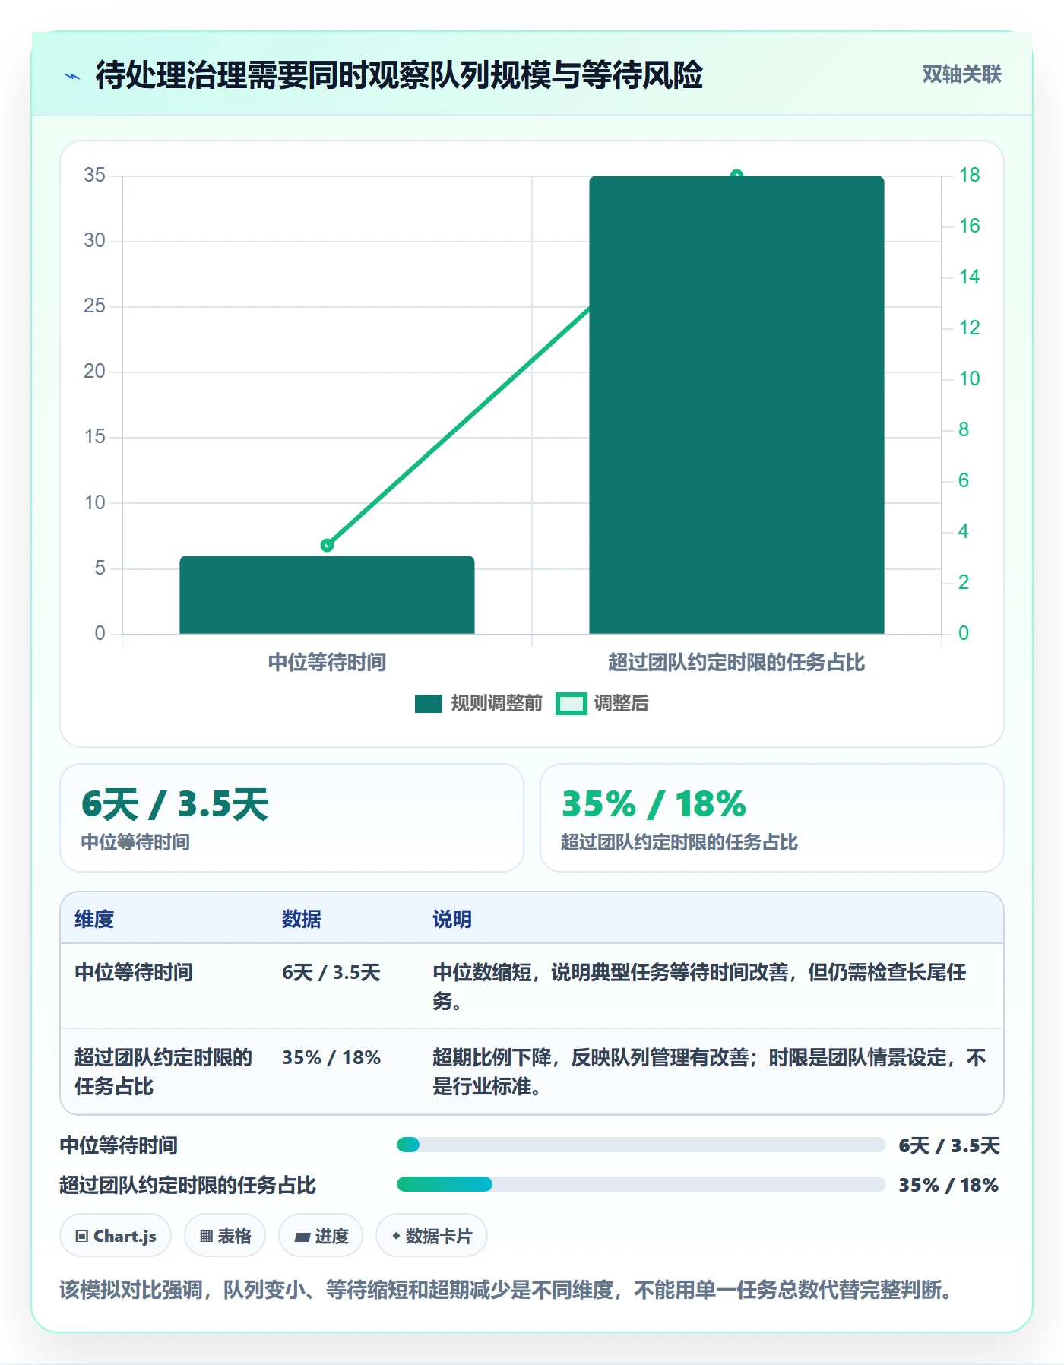The width and height of the screenshot is (1064, 1365).
Task: Click the Chart.js tag
Action: coord(116,1236)
